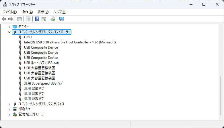This screenshot has width=224, height=128.
Task: Open Properties from the toolbar icon
Action: [28, 19]
